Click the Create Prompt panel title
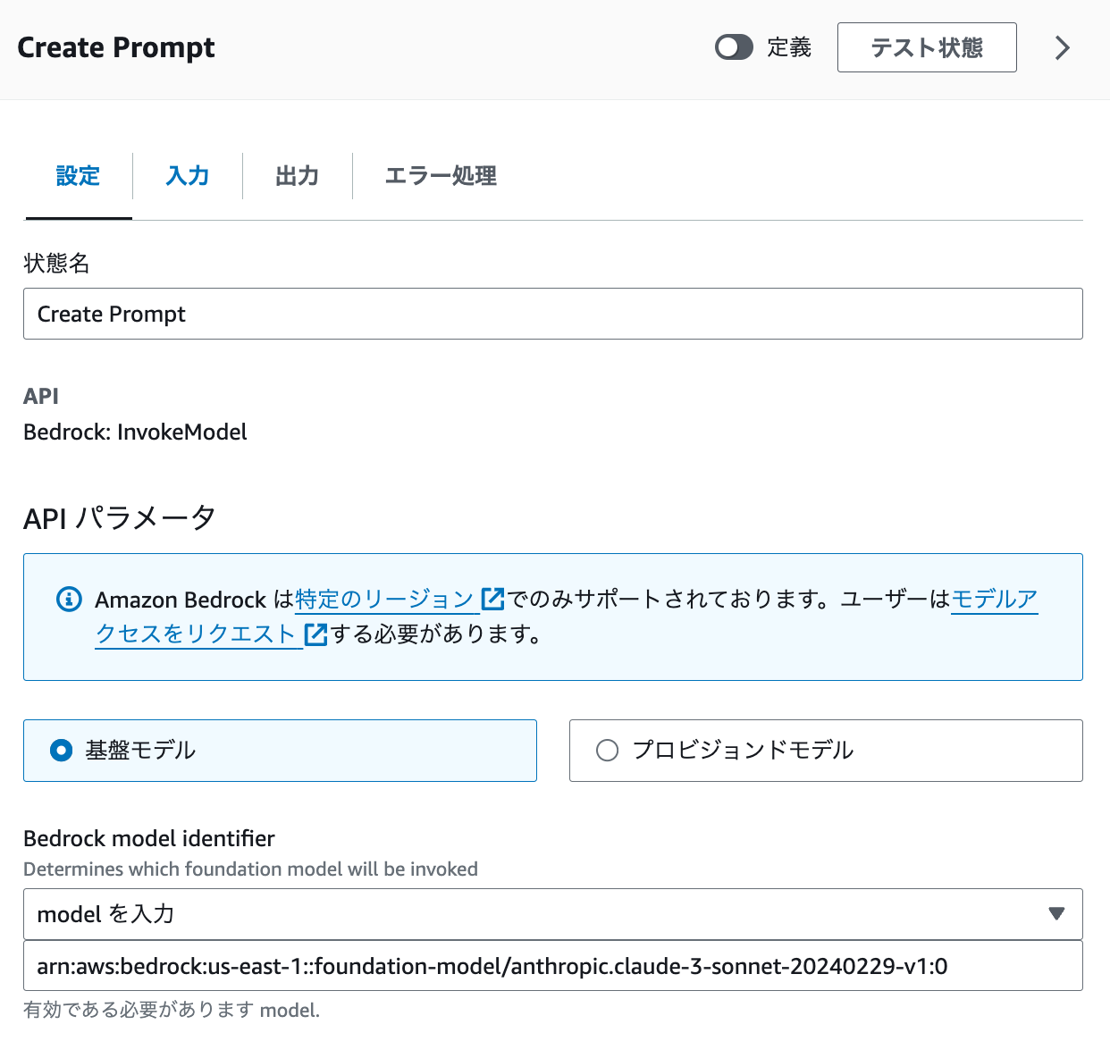 116,47
